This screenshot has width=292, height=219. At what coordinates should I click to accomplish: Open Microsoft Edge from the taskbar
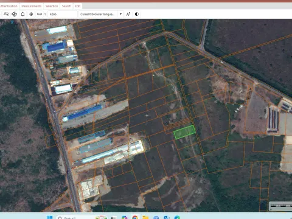pos(177,218)
